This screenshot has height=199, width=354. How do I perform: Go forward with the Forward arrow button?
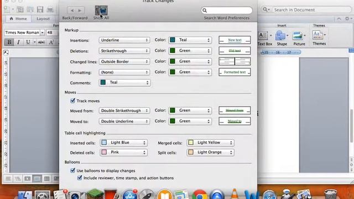pyautogui.click(x=80, y=11)
